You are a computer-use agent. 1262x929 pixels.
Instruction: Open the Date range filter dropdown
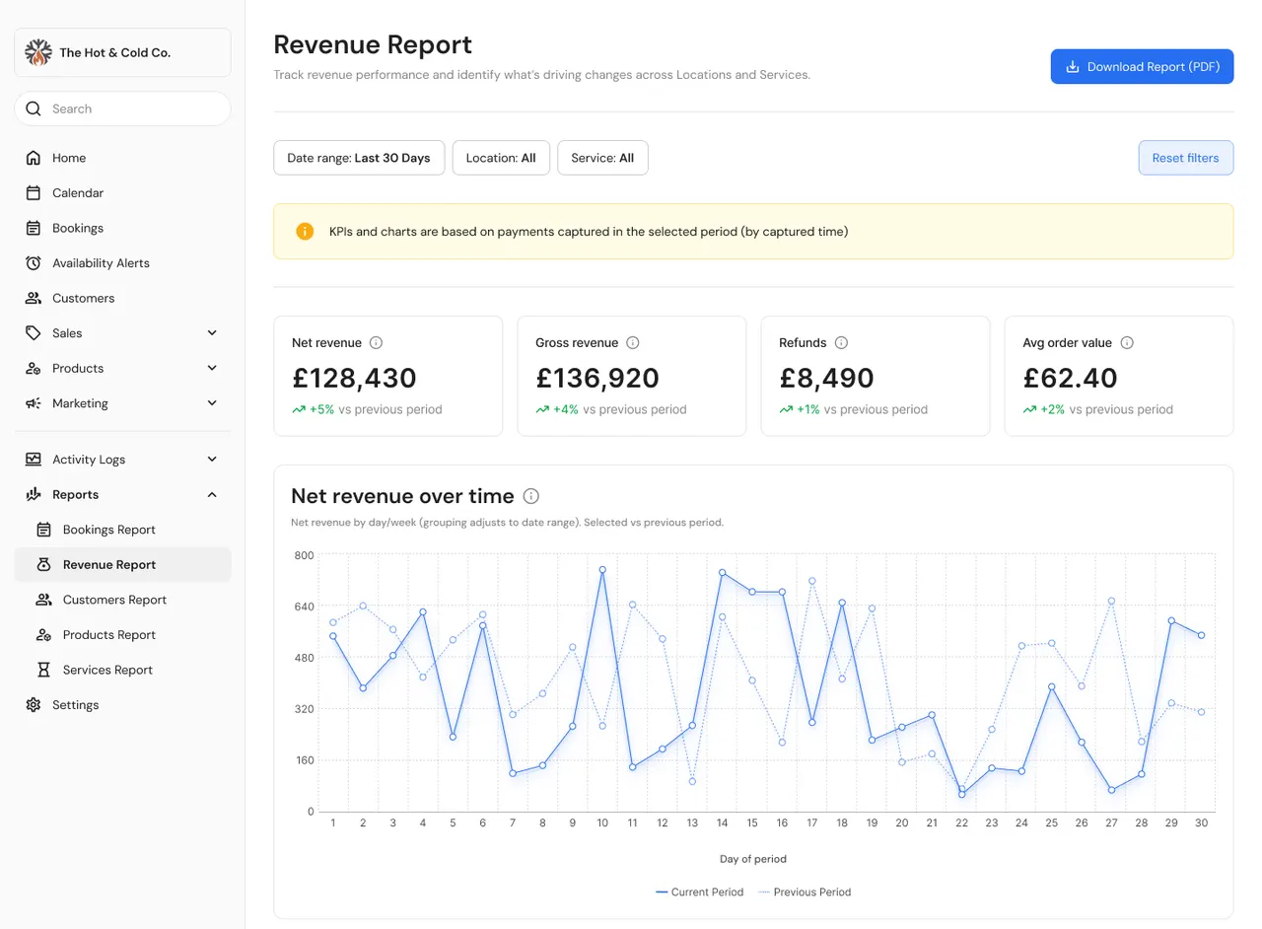(359, 158)
